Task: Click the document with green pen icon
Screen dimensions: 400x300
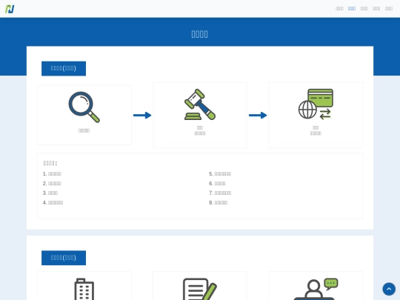Action: pyautogui.click(x=200, y=289)
